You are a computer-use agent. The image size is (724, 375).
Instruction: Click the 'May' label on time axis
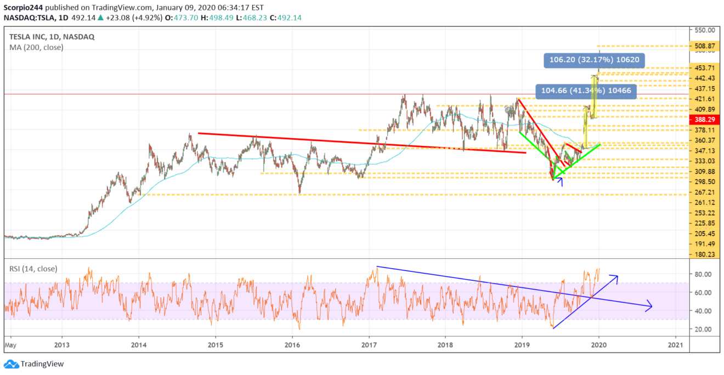tap(10, 345)
